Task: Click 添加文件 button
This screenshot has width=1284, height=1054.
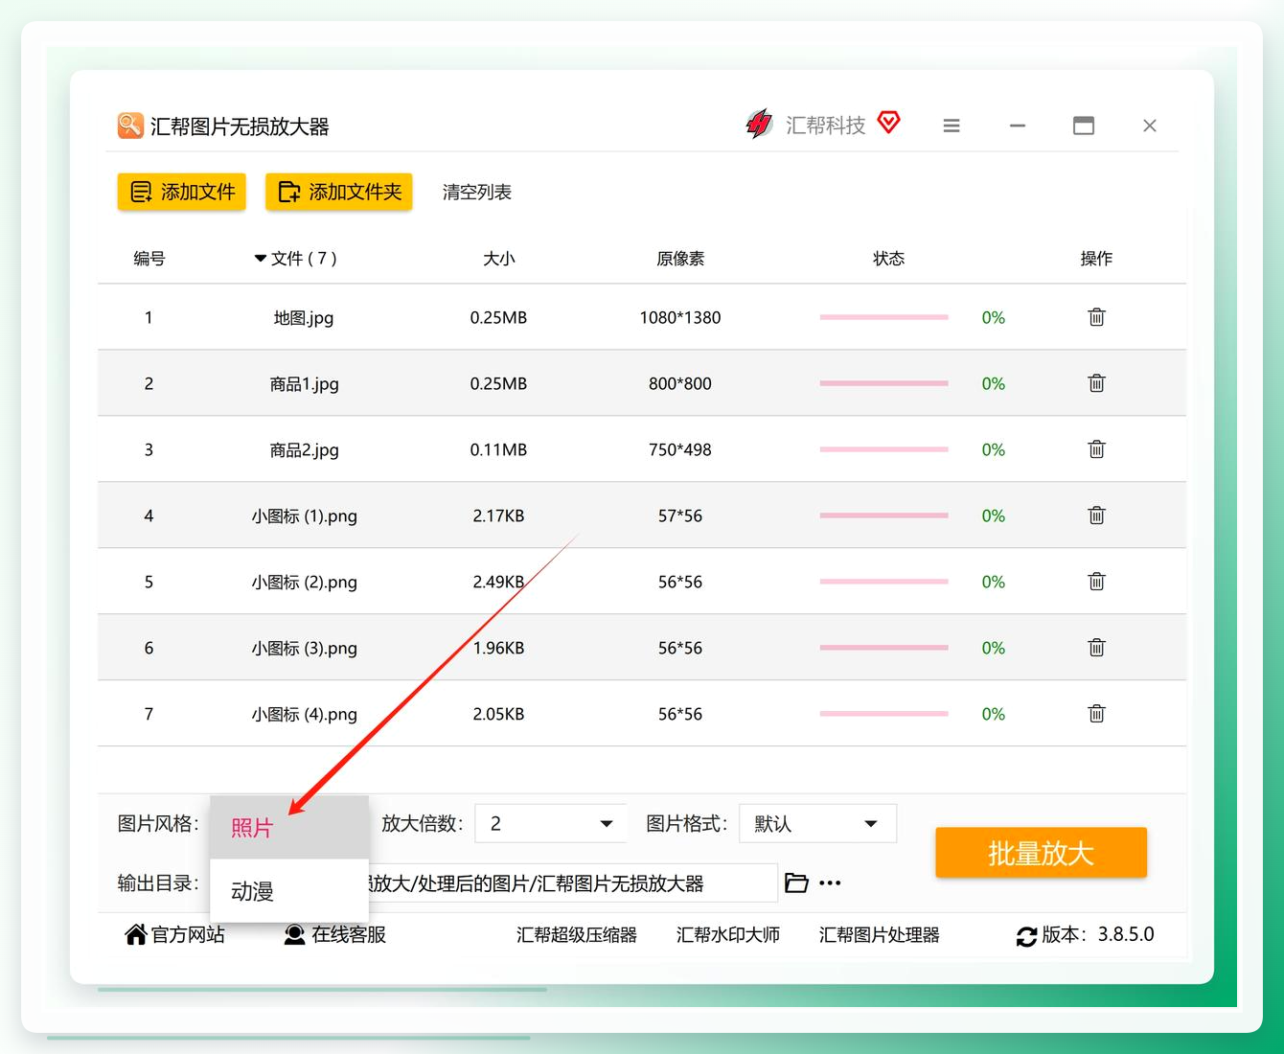Action: [182, 192]
